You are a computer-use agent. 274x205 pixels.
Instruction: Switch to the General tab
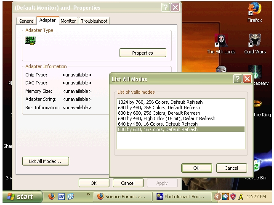[x=27, y=21]
